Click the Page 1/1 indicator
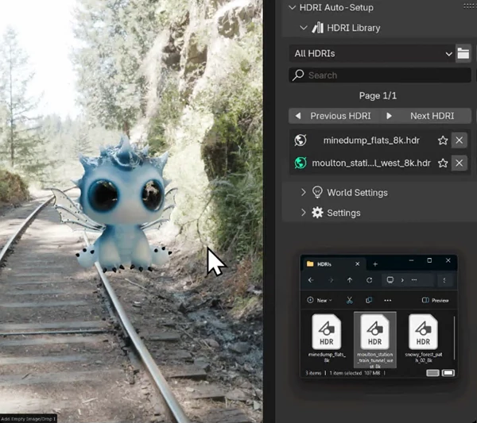 pyautogui.click(x=378, y=96)
